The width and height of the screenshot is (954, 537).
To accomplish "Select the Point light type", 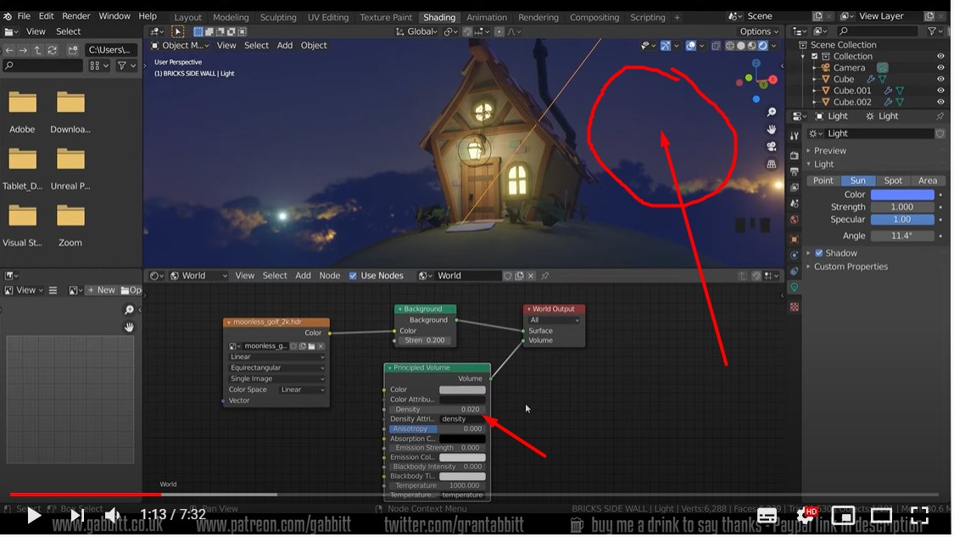I will coord(823,181).
